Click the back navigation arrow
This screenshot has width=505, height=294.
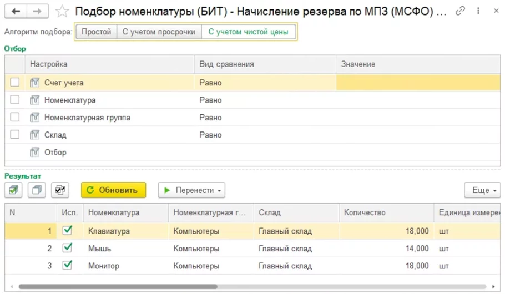[16, 11]
